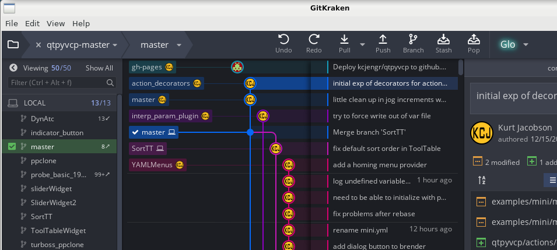Select the ToolTableWidget local branch
This screenshot has width=557, height=250.
pos(59,230)
